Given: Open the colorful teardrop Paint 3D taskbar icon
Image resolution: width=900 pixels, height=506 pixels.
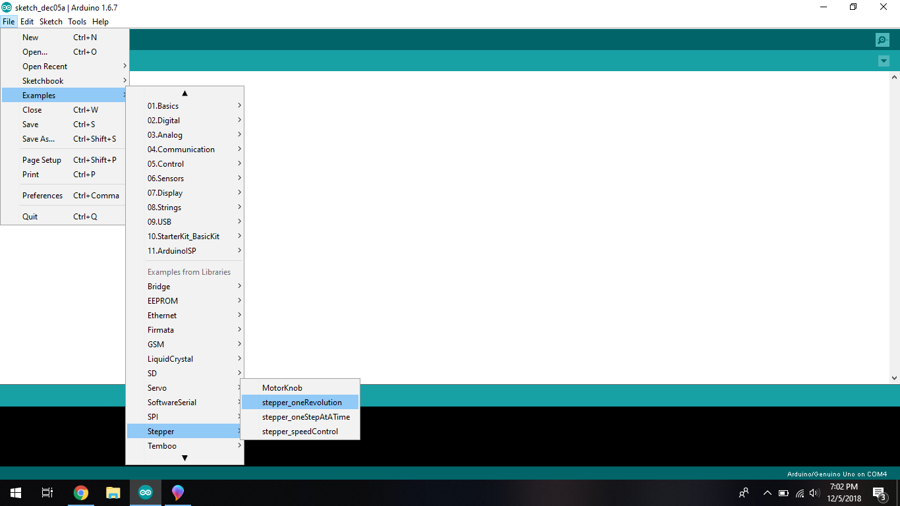Looking at the screenshot, I should (x=178, y=493).
